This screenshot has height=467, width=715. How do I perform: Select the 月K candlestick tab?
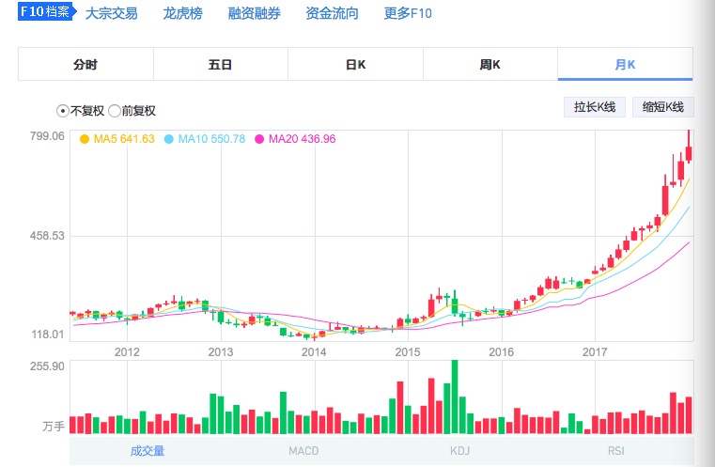625,65
